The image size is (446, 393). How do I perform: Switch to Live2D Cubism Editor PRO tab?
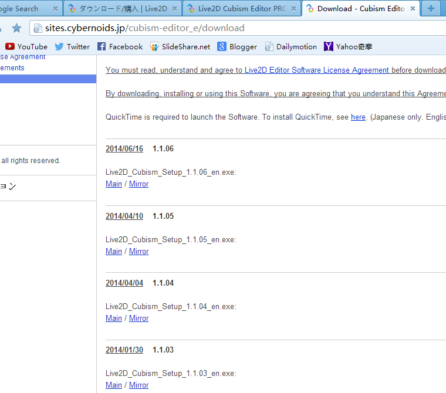click(242, 9)
